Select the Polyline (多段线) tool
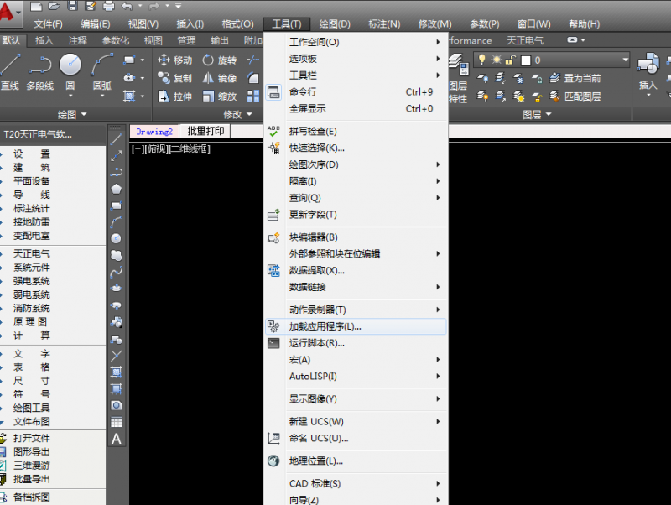The height and width of the screenshot is (505, 671). click(x=39, y=72)
